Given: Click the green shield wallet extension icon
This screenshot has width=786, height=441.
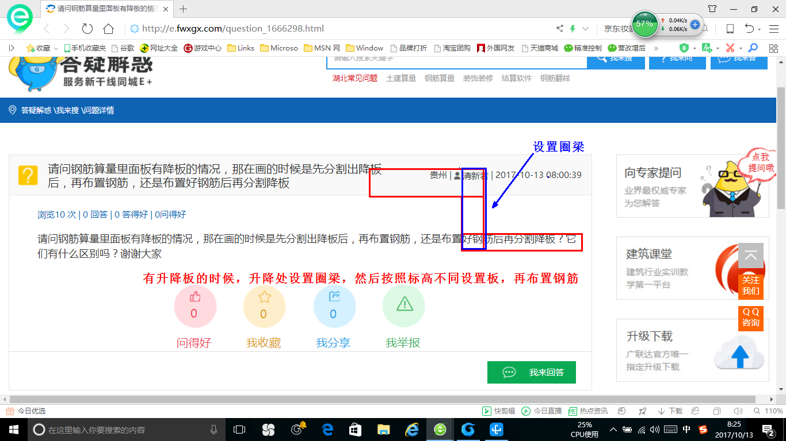Looking at the screenshot, I should (x=684, y=48).
